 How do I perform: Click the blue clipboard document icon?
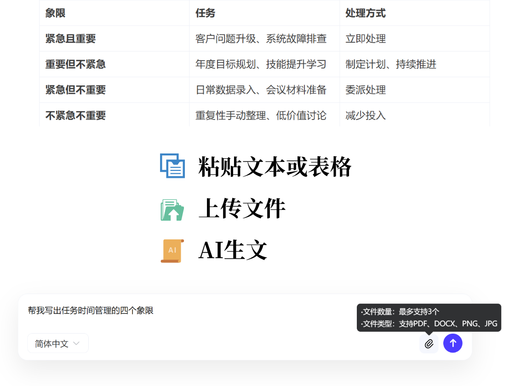[172, 166]
